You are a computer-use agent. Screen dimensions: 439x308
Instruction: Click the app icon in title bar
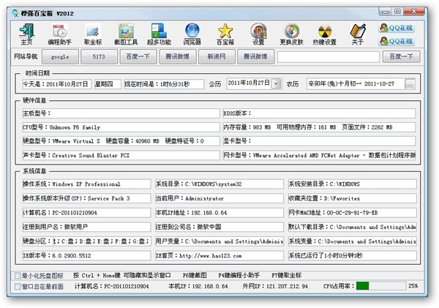pos(15,13)
